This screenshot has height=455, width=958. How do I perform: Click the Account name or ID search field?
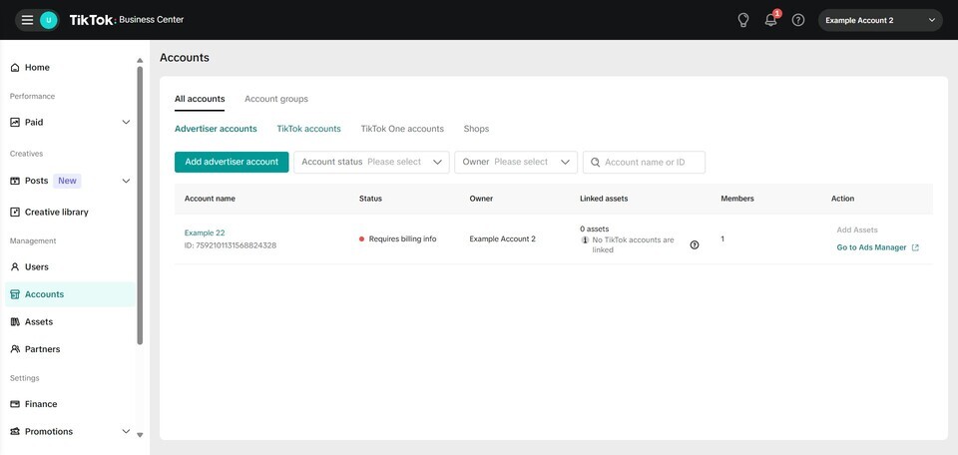pos(652,162)
